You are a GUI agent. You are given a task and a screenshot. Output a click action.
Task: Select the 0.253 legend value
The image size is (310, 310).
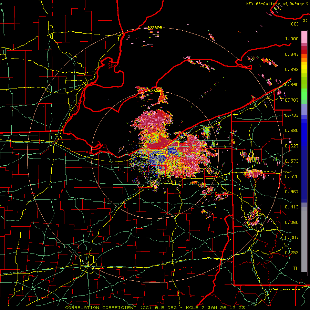point(292,253)
